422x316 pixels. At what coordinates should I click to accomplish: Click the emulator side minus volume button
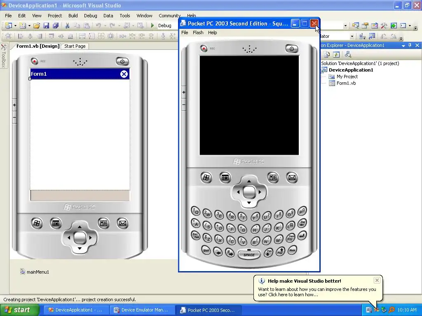(x=183, y=105)
